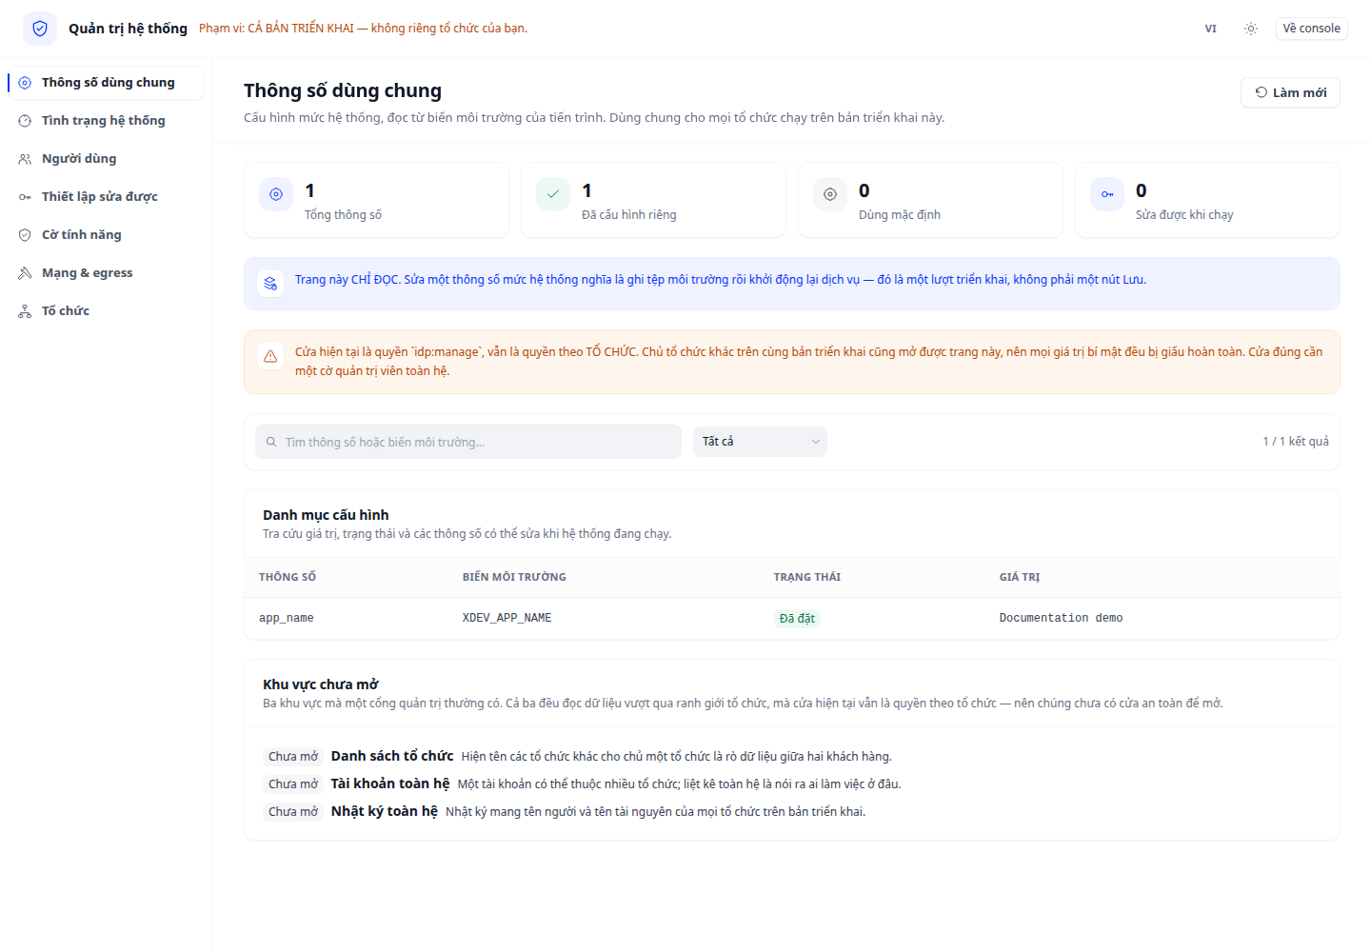This screenshot has height=952, width=1371.
Task: Click the Đã đặt status badge
Action: (797, 619)
